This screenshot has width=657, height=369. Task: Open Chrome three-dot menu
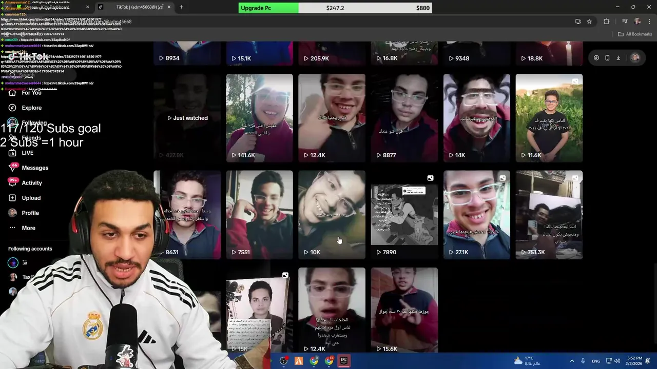click(649, 22)
